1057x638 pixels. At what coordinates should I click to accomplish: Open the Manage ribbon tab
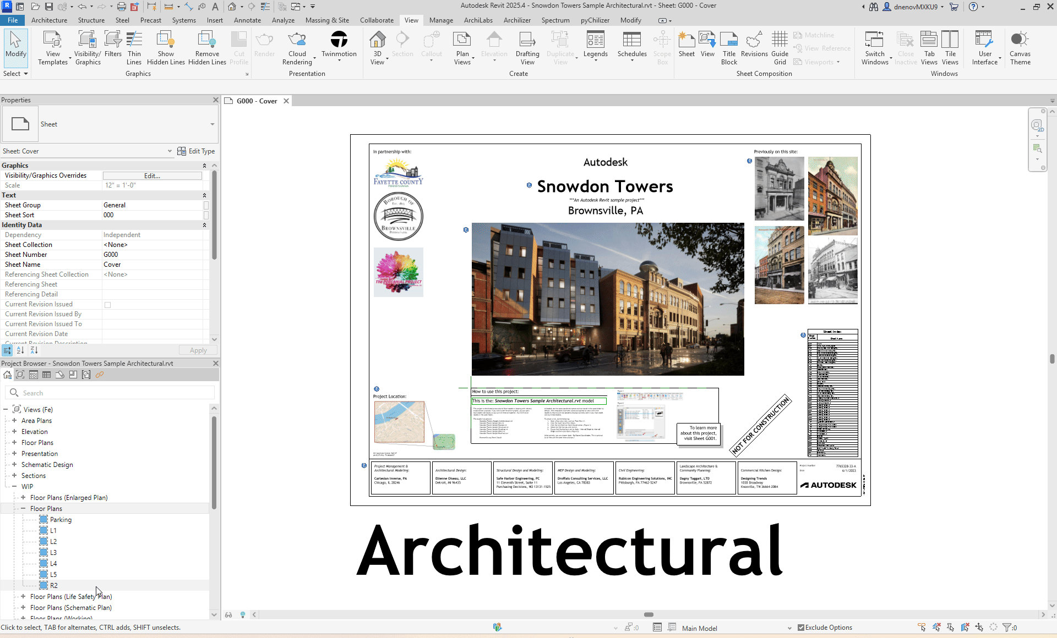coord(441,20)
